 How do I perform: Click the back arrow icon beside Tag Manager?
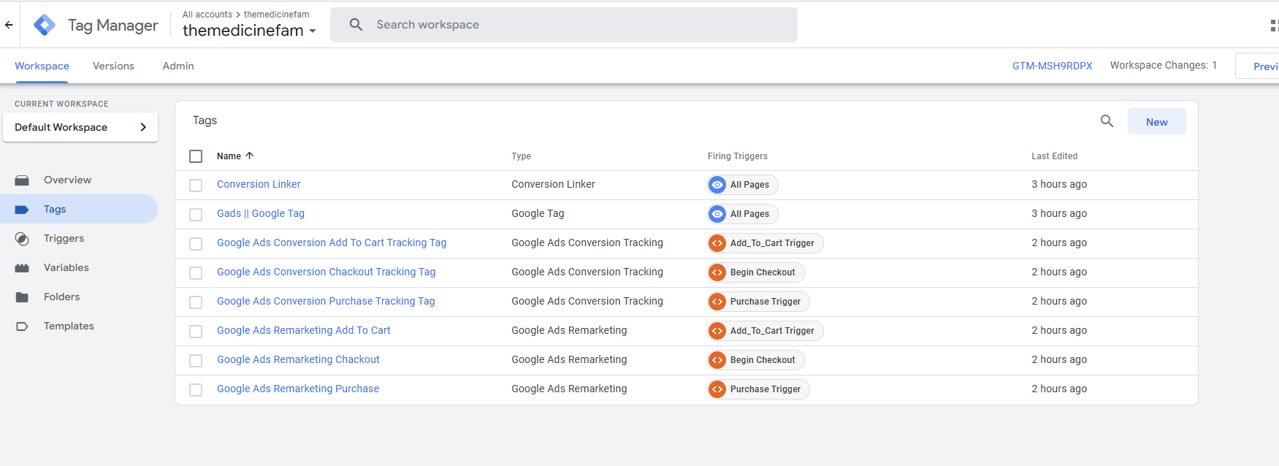(9, 25)
